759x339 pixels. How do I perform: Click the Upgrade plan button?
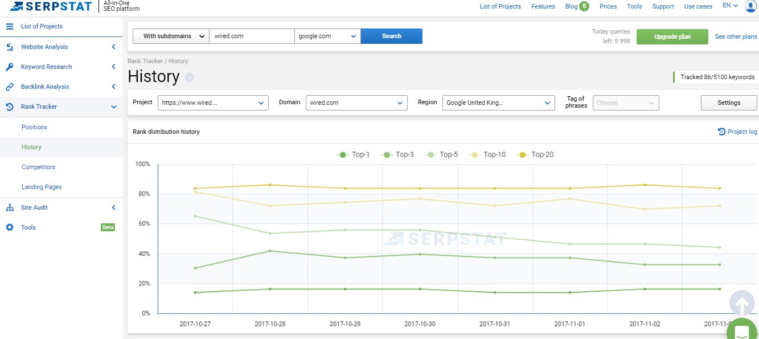click(672, 36)
